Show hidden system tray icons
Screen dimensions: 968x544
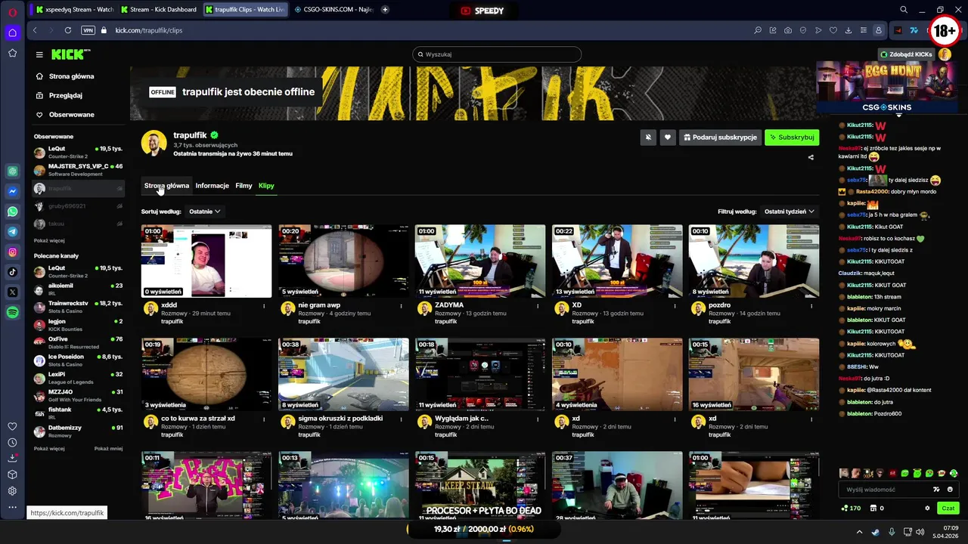tap(859, 532)
